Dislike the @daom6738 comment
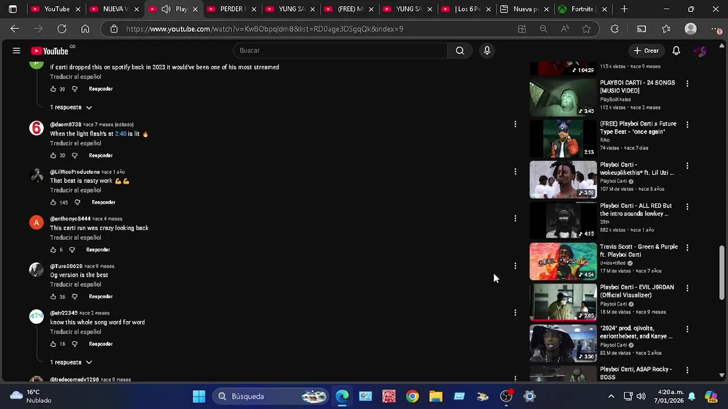Viewport: 728px width, 409px height. point(75,155)
